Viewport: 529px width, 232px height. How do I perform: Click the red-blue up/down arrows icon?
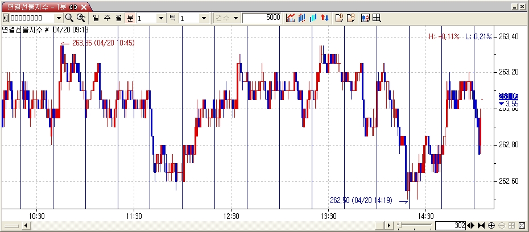325,18
